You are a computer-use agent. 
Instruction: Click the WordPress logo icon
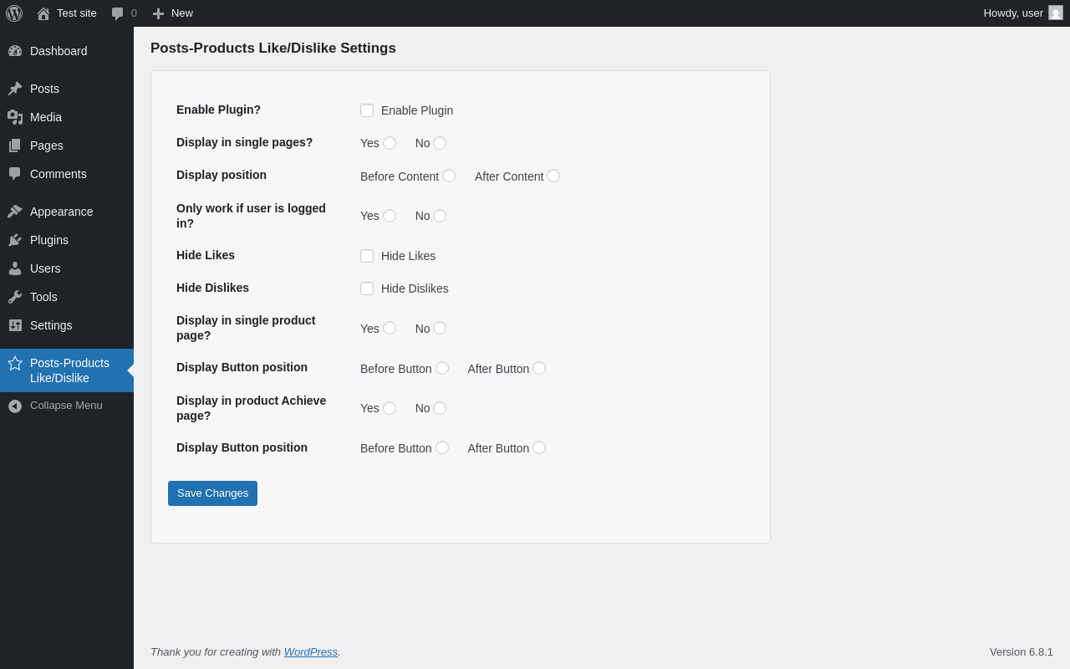point(14,13)
